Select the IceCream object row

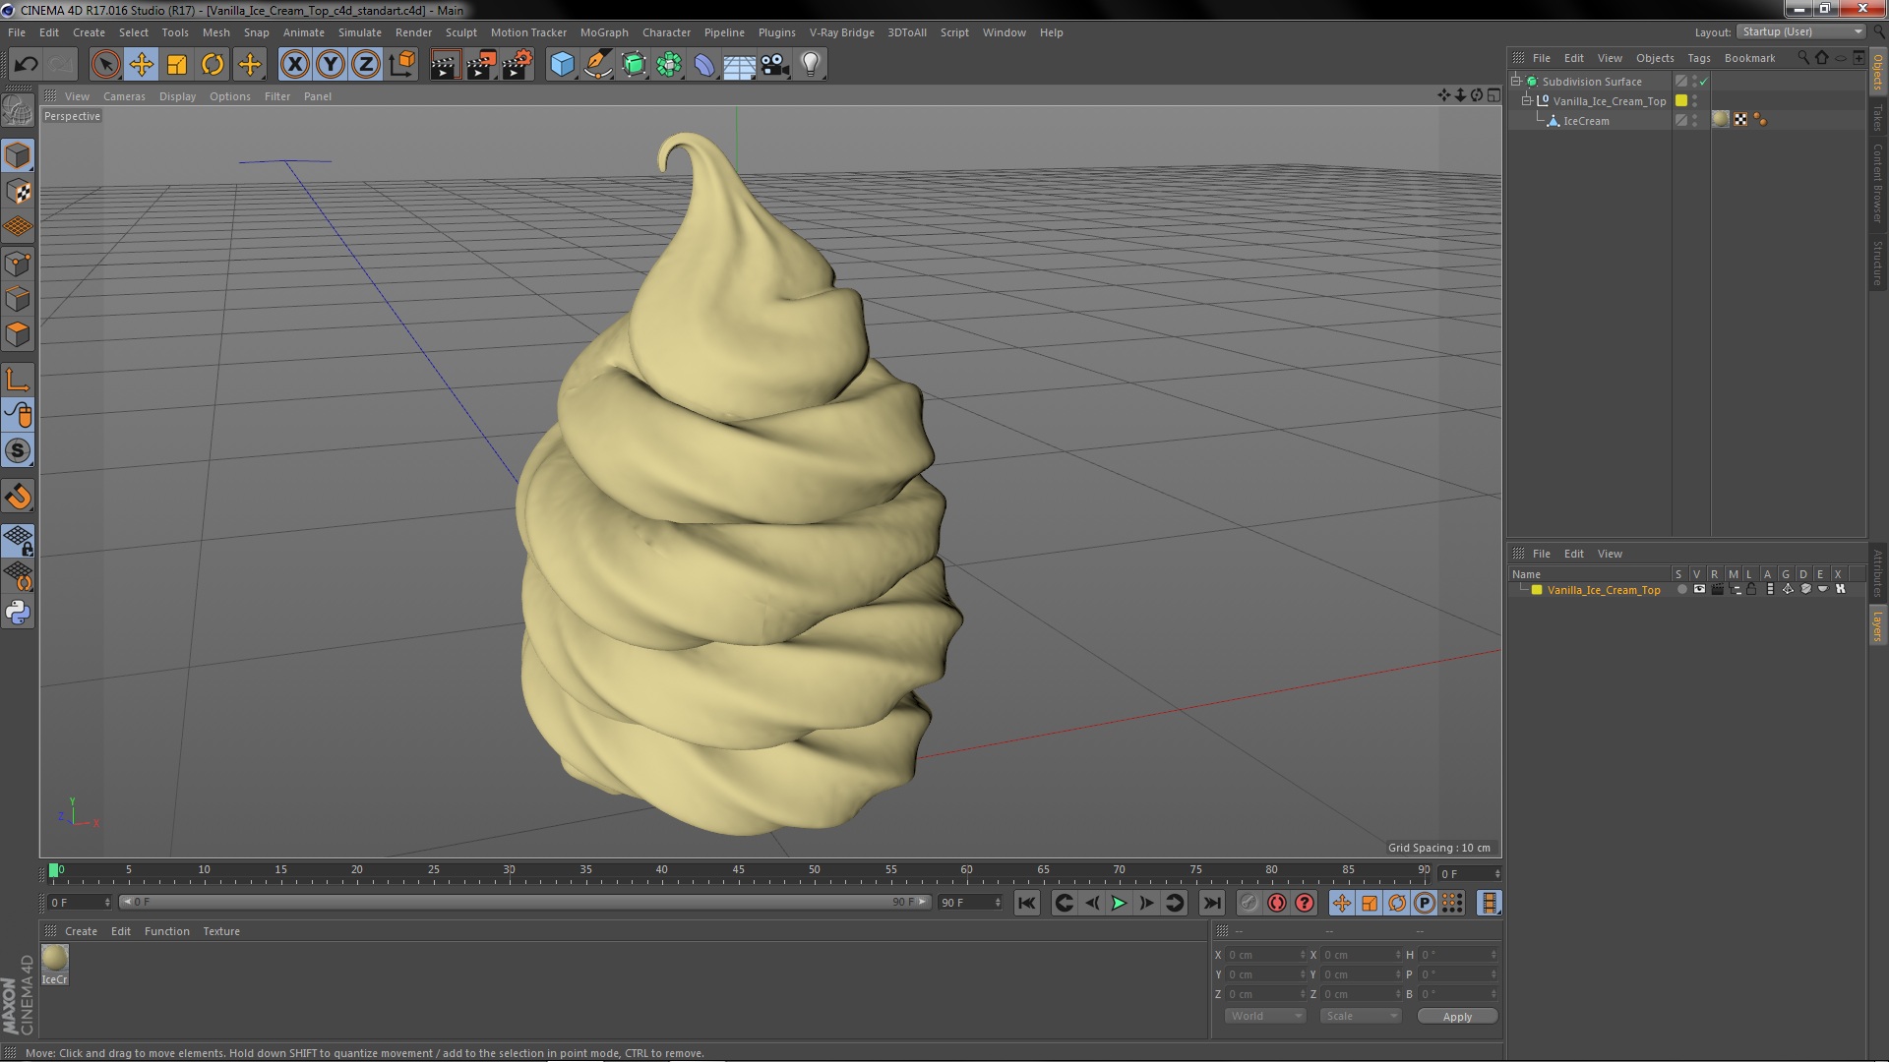point(1586,121)
